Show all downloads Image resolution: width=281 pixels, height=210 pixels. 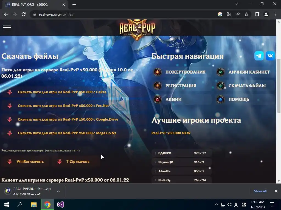(x=260, y=191)
